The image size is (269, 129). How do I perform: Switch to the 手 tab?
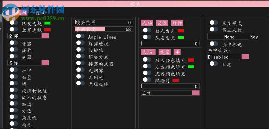177,52
